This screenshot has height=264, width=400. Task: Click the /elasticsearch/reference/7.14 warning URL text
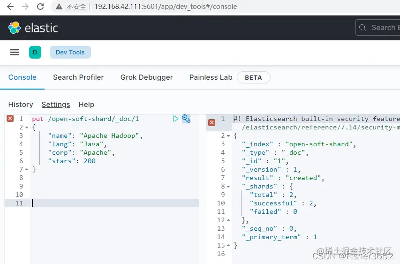click(x=321, y=127)
